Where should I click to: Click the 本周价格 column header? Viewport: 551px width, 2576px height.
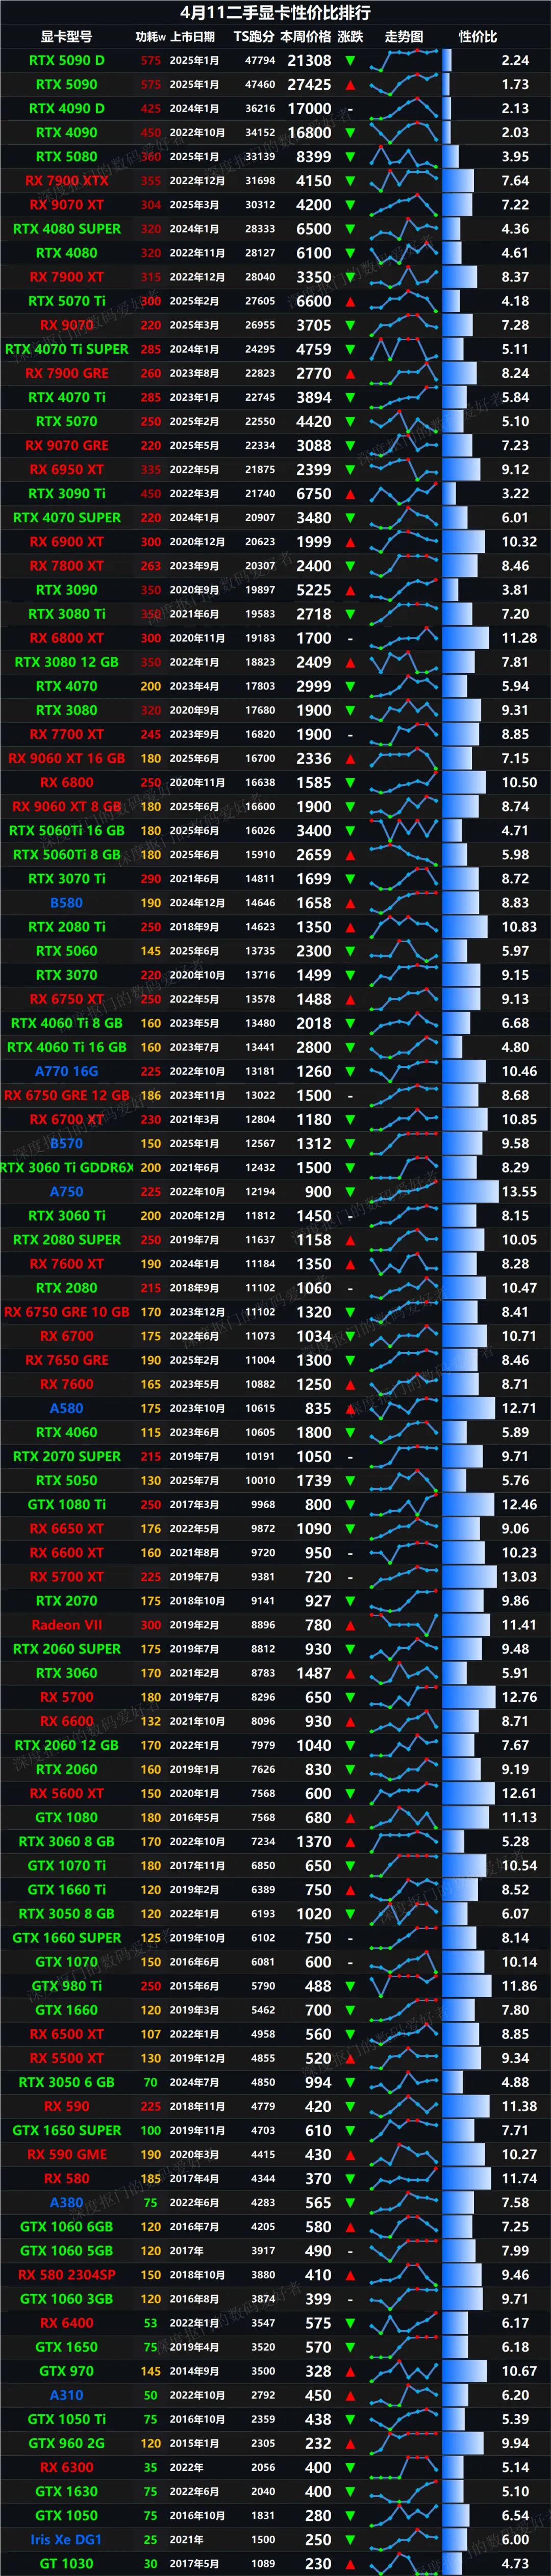coord(305,37)
